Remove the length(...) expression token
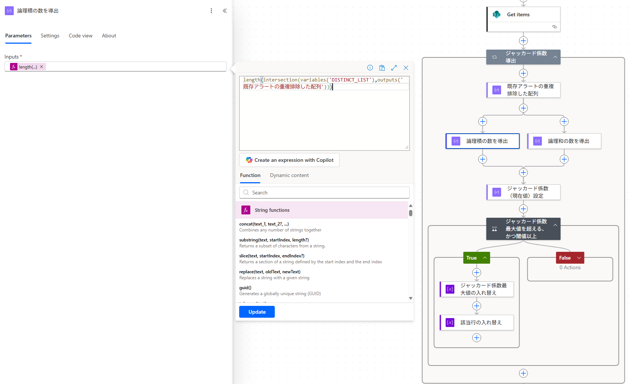 (42, 67)
